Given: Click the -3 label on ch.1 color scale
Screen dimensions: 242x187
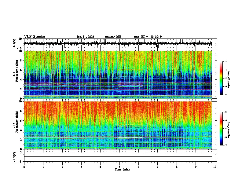Looking at the screenshot, I should pyautogui.click(x=226, y=61).
